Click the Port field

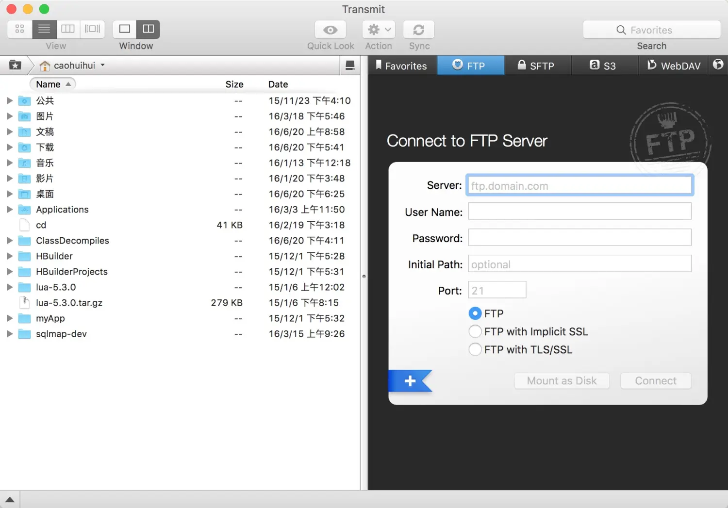pyautogui.click(x=497, y=290)
